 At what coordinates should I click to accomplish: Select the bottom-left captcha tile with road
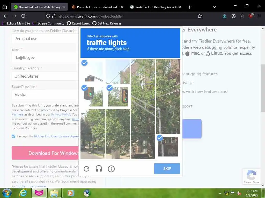pos(93,146)
